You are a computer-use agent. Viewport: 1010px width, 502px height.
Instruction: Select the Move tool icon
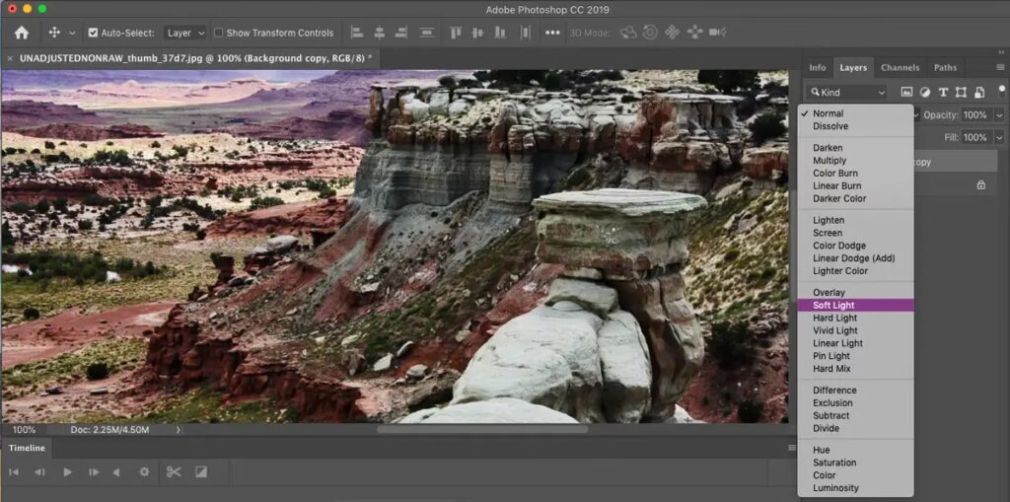54,33
